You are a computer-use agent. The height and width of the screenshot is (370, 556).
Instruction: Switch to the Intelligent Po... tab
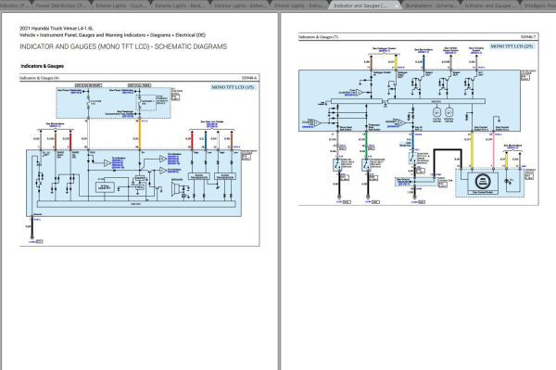[x=539, y=6]
